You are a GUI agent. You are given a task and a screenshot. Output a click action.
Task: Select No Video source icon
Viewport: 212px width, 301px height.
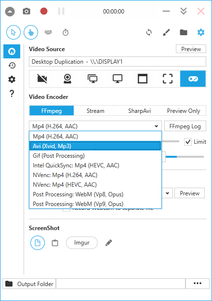point(42,79)
